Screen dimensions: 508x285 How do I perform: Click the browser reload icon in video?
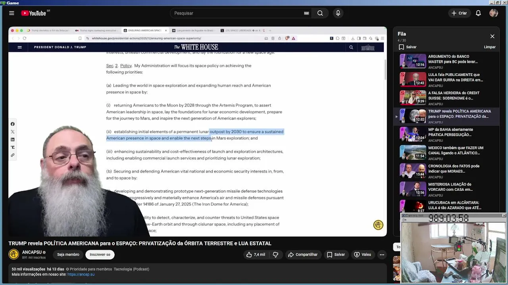25,38
